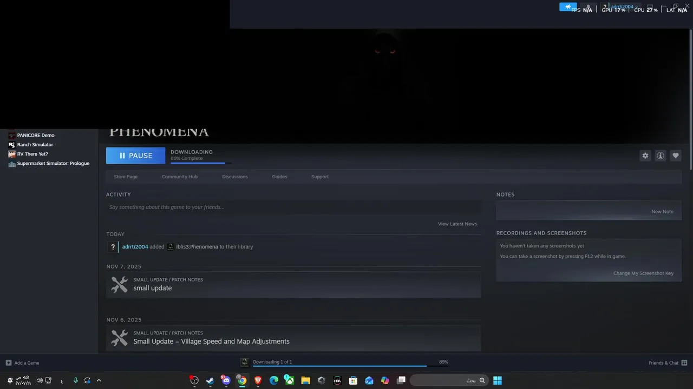Open the Store Page tab
Screen dimensions: 693x389
click(126, 177)
